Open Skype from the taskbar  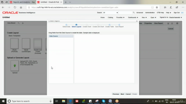103,101
